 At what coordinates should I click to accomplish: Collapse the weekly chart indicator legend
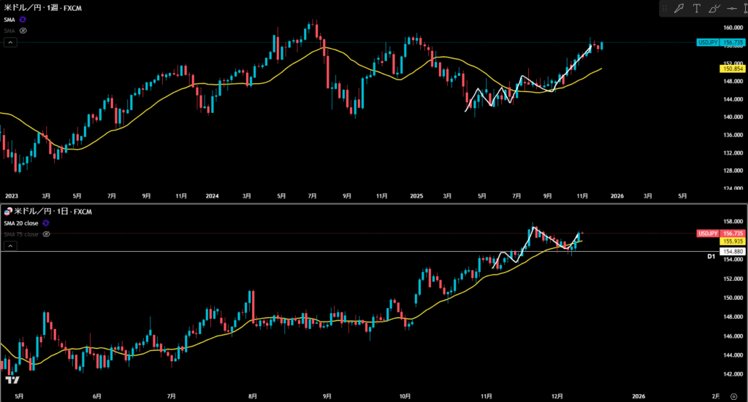(10, 43)
